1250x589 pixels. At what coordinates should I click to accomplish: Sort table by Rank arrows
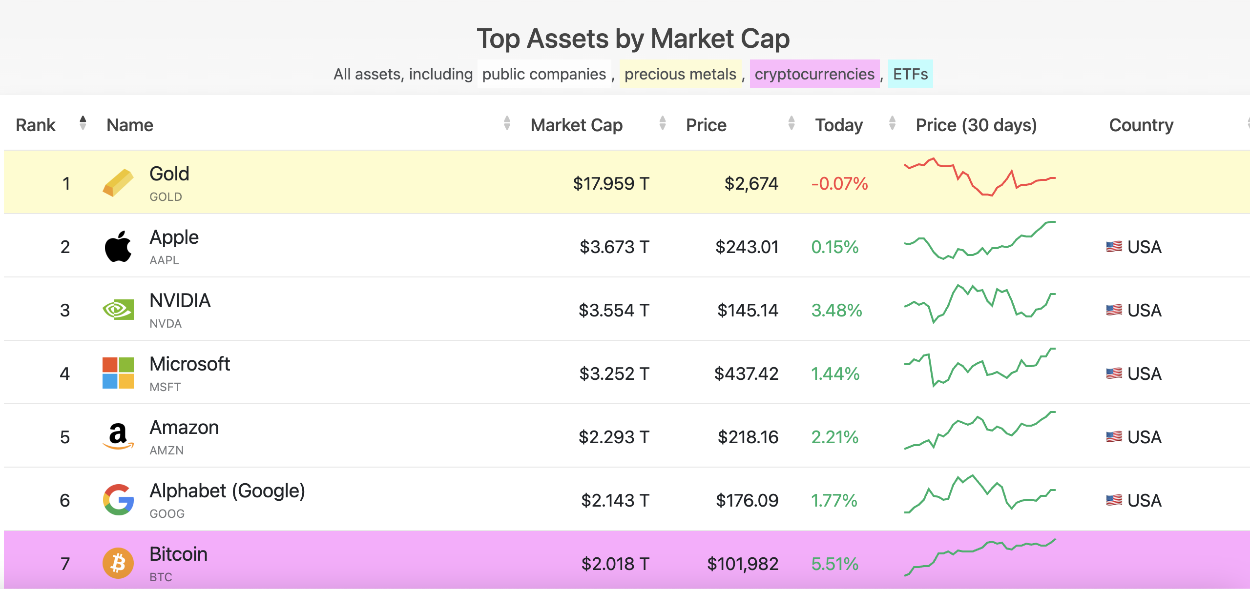pos(83,123)
